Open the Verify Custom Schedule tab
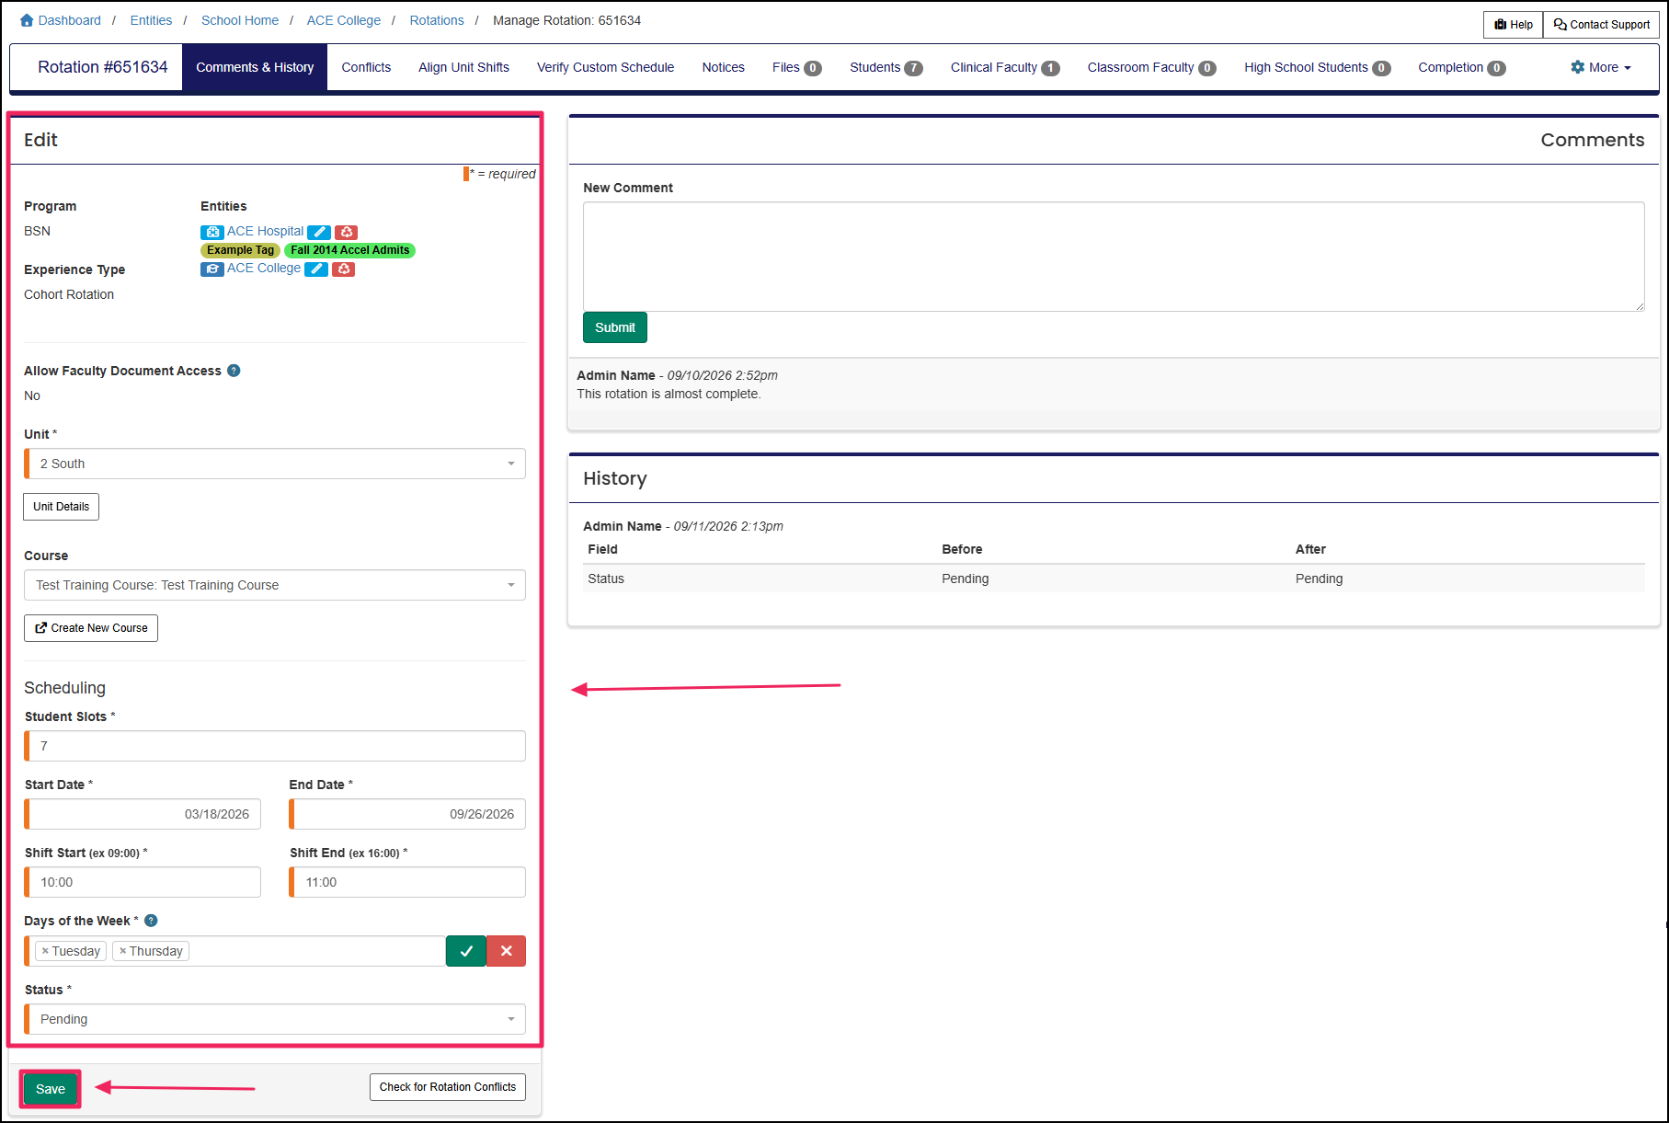Image resolution: width=1669 pixels, height=1123 pixels. (x=605, y=67)
